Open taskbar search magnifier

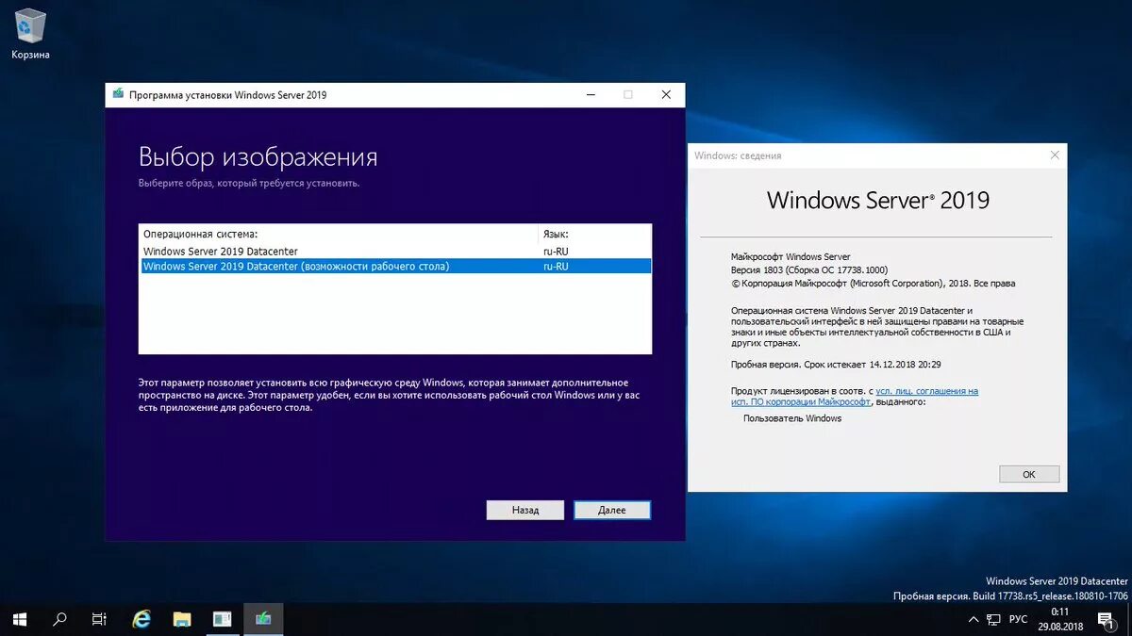[x=59, y=619]
